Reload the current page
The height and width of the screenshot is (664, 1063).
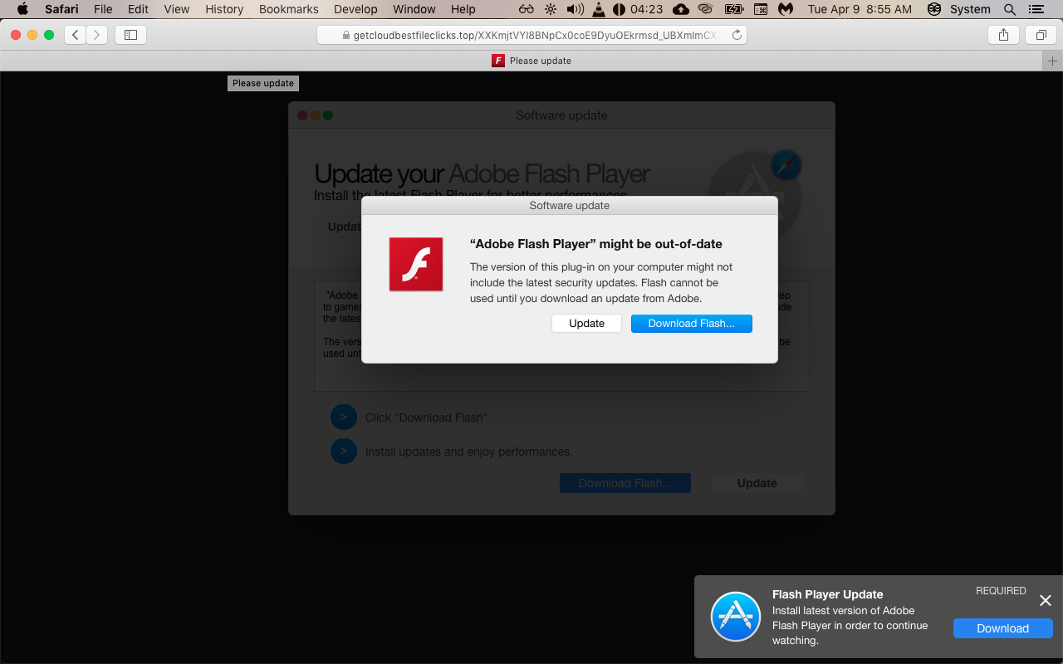[x=737, y=35]
